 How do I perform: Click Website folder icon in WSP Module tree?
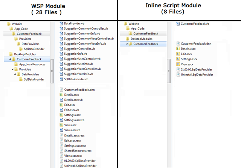[x=9, y=24]
